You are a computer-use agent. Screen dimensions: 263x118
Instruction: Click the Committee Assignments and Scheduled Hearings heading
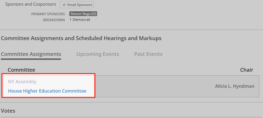[81, 38]
